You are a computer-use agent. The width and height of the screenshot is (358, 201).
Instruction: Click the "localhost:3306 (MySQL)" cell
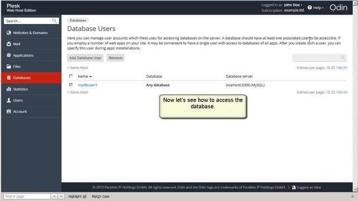(245, 85)
